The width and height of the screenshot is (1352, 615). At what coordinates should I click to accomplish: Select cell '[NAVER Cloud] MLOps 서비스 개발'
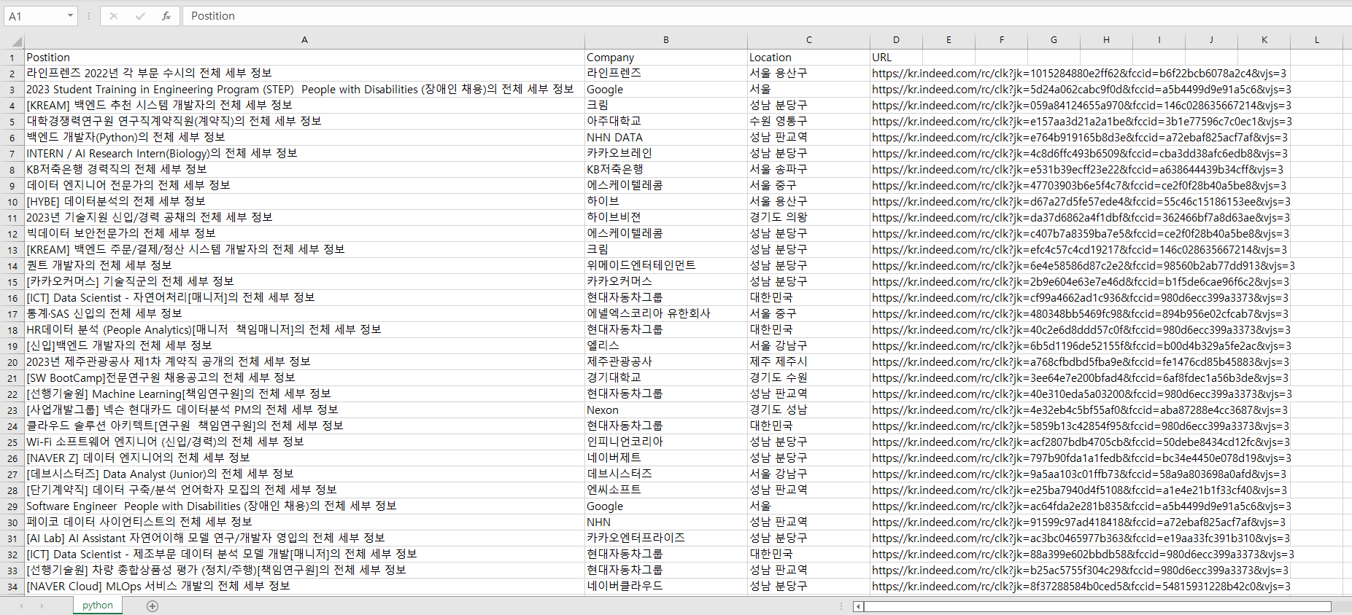pos(304,586)
